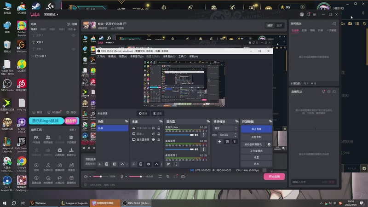368x207 pixels.
Task: Adjust Bilibili speaker volume slider
Action: (x=101, y=177)
